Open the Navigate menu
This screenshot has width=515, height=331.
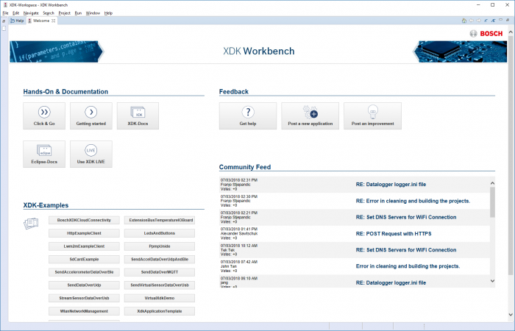click(x=31, y=13)
